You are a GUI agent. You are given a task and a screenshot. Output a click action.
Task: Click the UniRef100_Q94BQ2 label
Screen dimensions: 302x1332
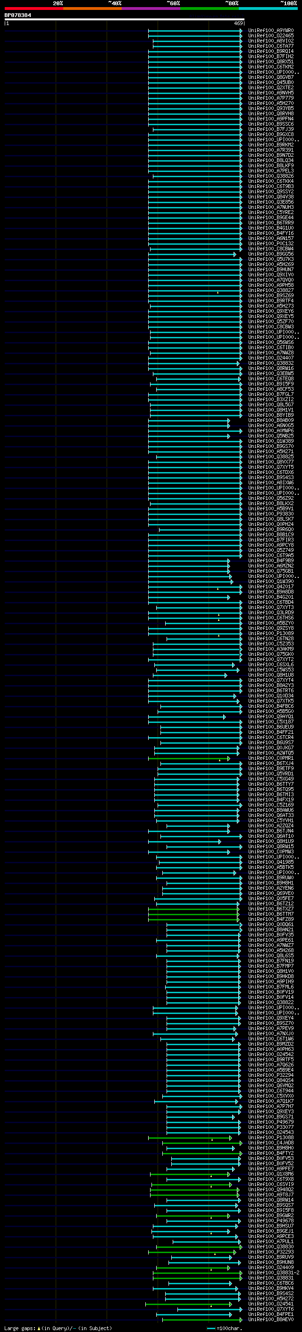click(271, 1189)
